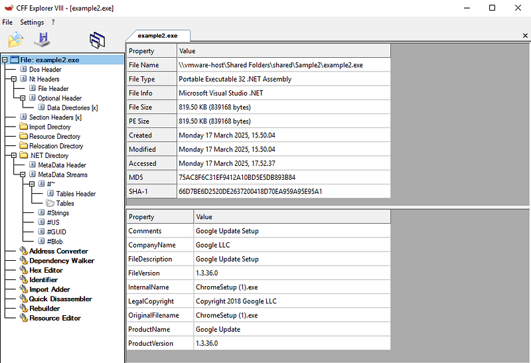The width and height of the screenshot is (531, 363).
Task: Collapse the File: example2.exe root node
Action: click(5, 60)
